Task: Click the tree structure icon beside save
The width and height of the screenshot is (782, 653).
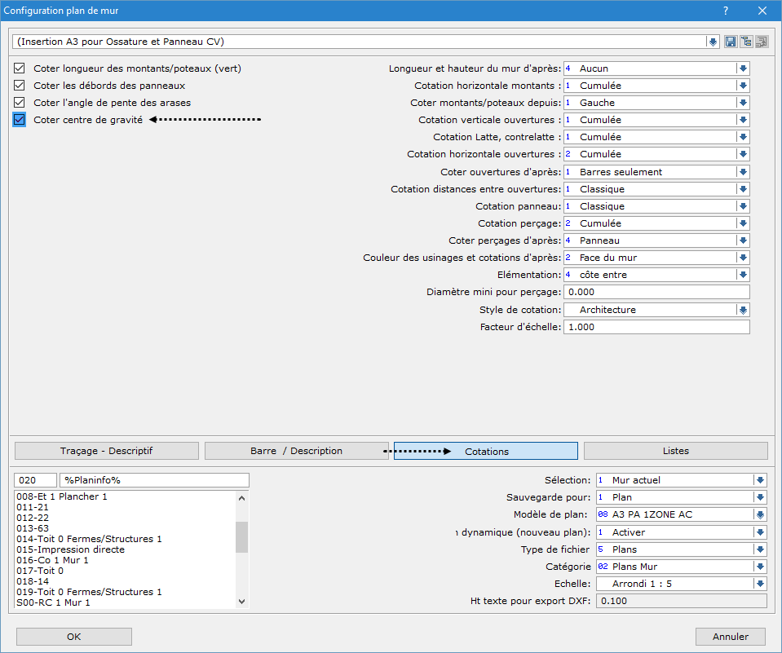Action: pyautogui.click(x=746, y=42)
